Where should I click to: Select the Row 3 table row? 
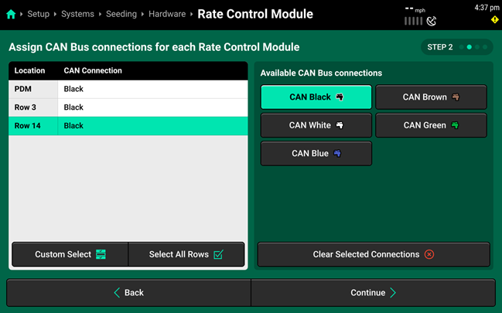[x=128, y=107]
